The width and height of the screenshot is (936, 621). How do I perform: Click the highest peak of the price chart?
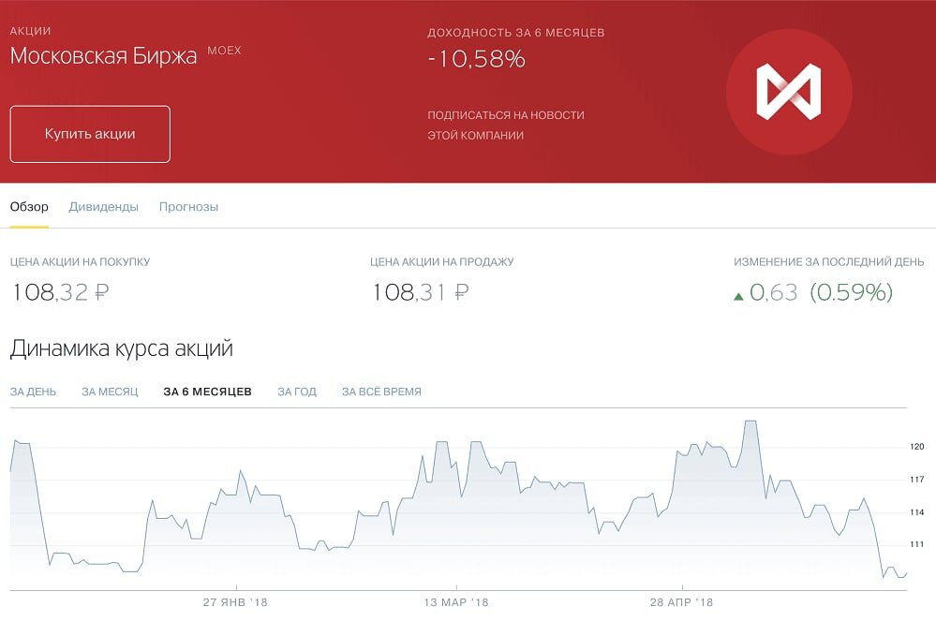(x=750, y=421)
